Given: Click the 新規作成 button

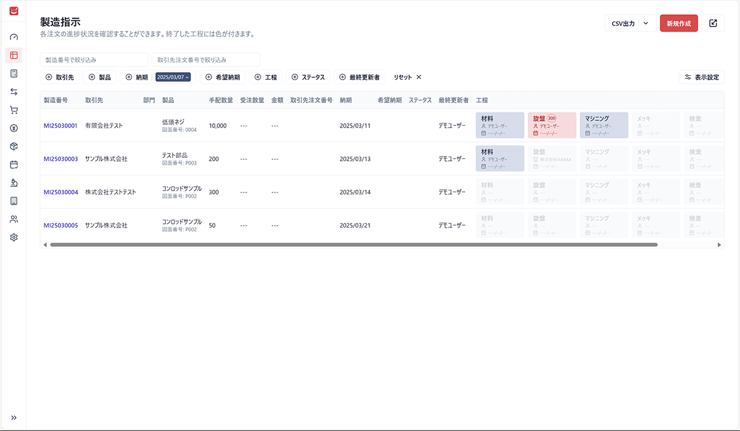Looking at the screenshot, I should tap(678, 23).
